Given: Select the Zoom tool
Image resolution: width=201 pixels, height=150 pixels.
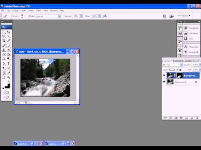Looking at the screenshot, I should tap(8, 77).
